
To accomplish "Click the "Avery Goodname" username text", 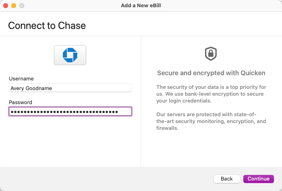I will coord(31,88).
